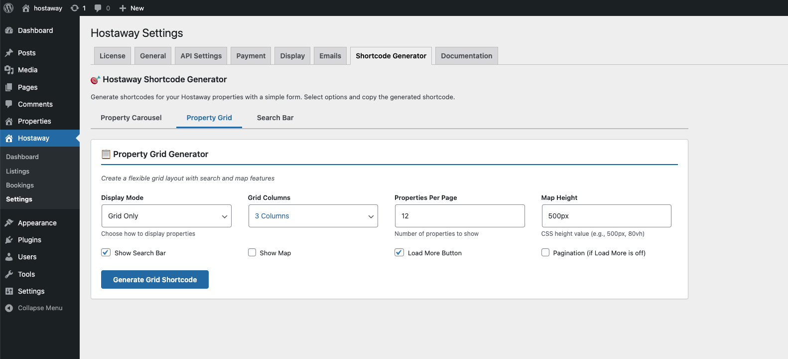
Task: Click the 'Choose how to display properties' hint
Action: (148, 234)
